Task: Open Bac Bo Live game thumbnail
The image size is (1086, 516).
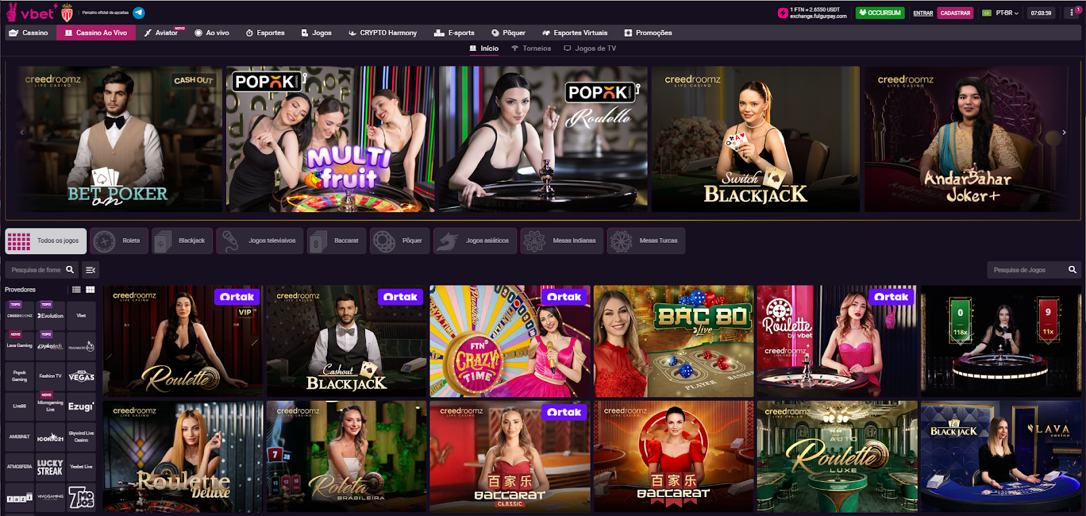Action: point(674,341)
